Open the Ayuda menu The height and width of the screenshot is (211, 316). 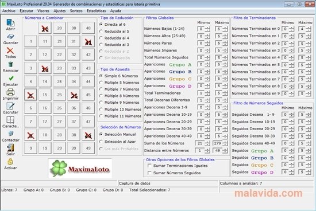tap(115, 11)
